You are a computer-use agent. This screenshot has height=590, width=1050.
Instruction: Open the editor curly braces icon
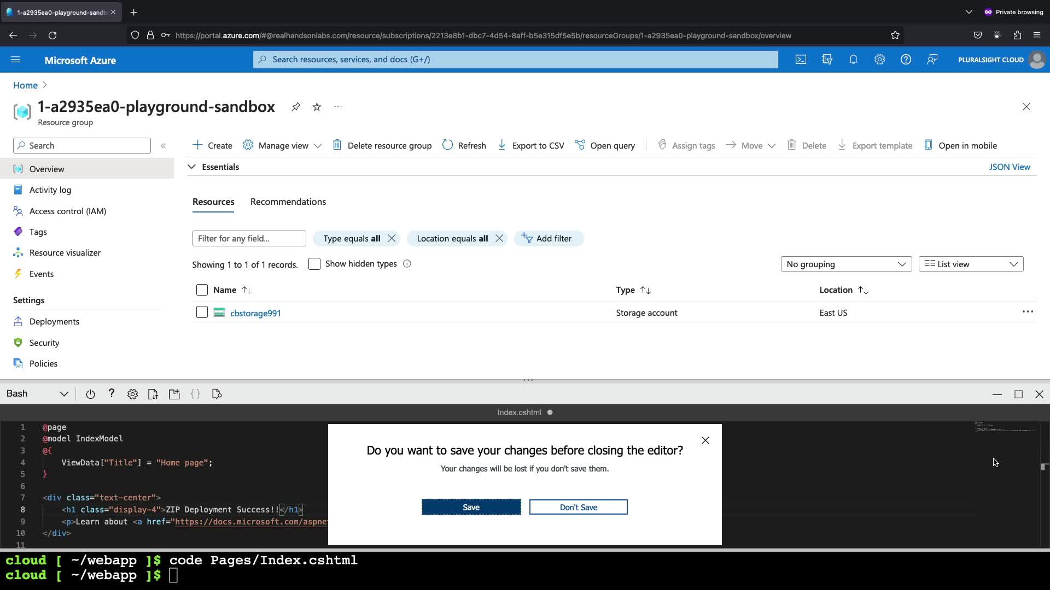pyautogui.click(x=195, y=394)
